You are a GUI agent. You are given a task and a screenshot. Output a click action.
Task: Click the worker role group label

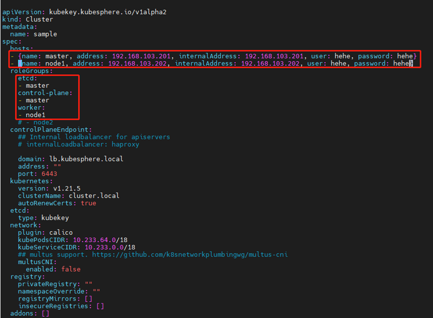click(31, 107)
